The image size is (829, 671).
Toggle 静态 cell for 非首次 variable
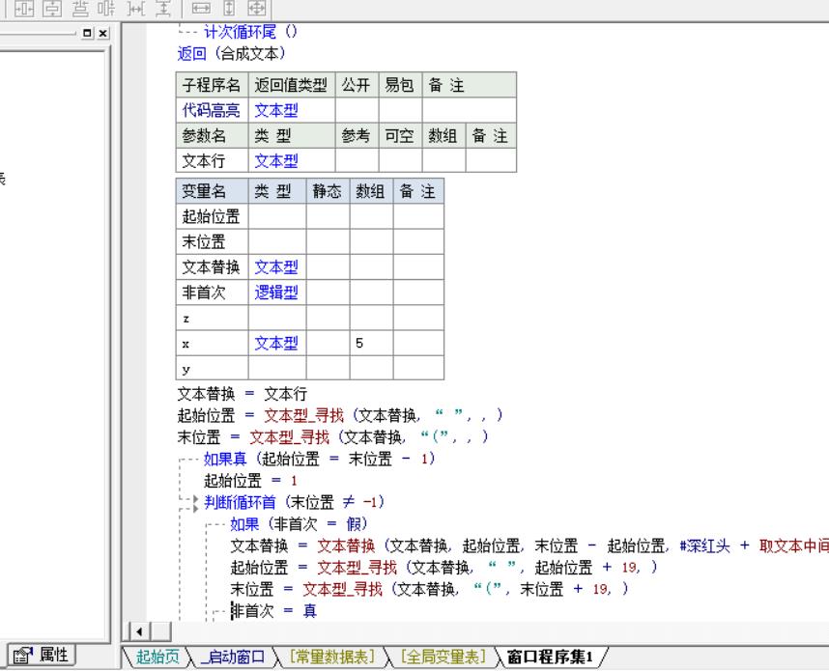pos(328,293)
